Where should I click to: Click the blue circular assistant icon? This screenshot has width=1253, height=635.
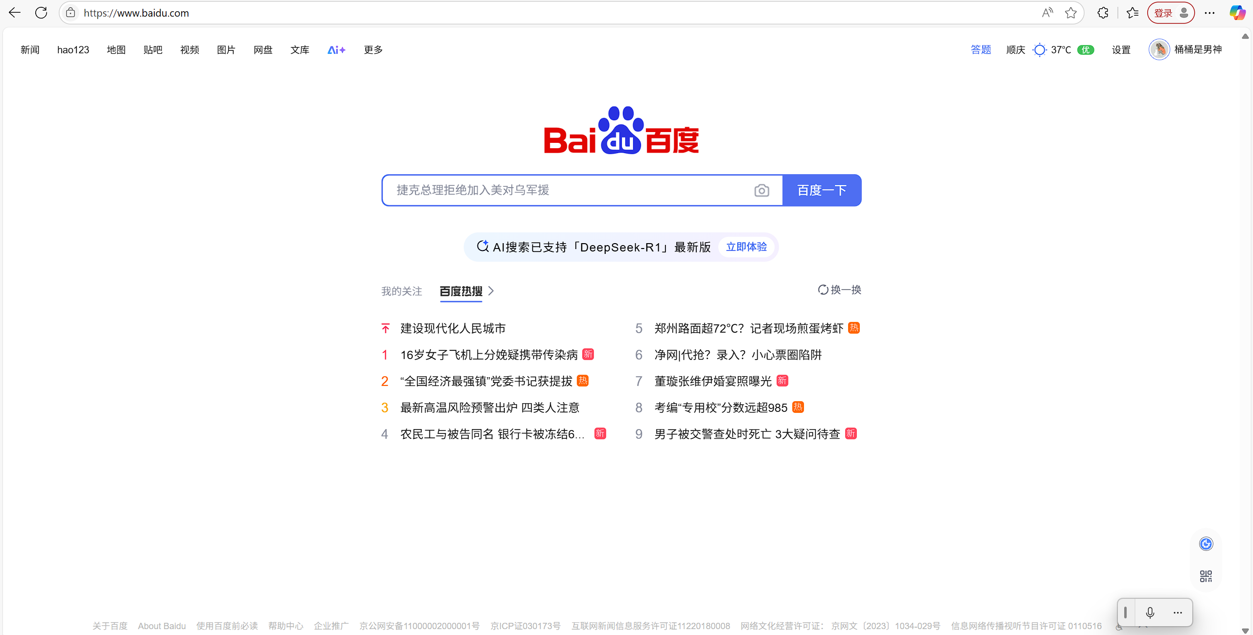pyautogui.click(x=1206, y=544)
